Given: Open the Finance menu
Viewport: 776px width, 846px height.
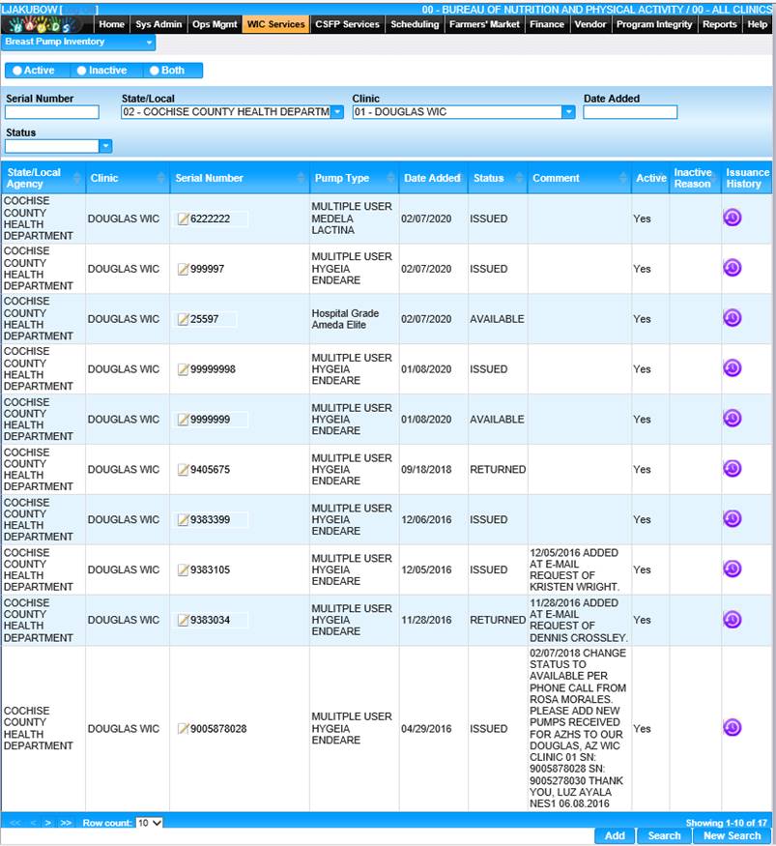Looking at the screenshot, I should [547, 24].
